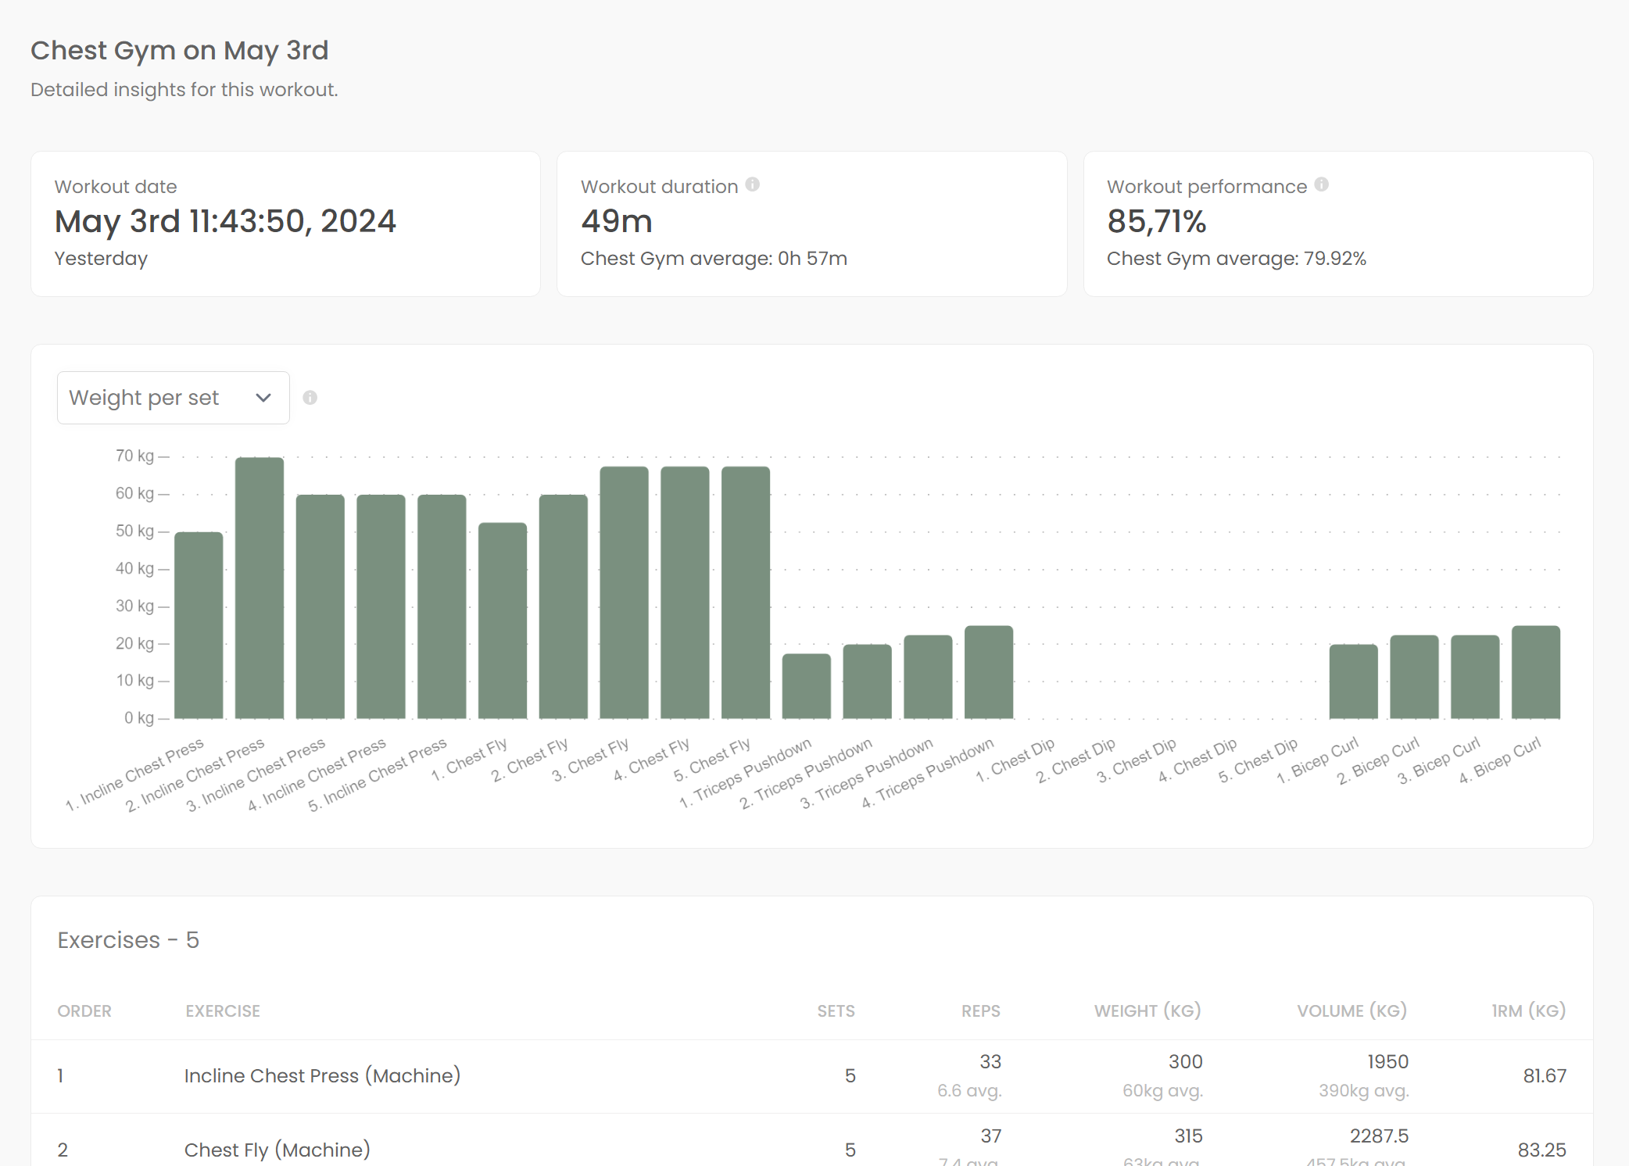Click the dropdown chevron arrow
The height and width of the screenshot is (1166, 1629).
(x=263, y=398)
